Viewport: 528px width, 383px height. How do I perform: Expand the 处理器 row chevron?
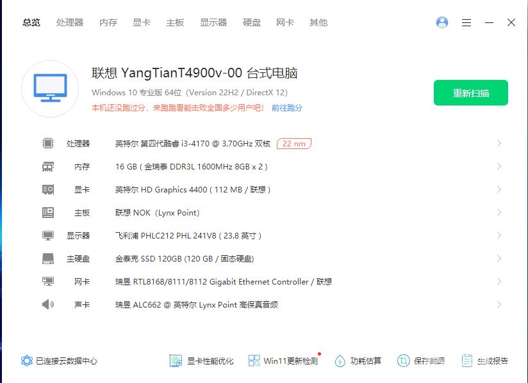(x=499, y=144)
